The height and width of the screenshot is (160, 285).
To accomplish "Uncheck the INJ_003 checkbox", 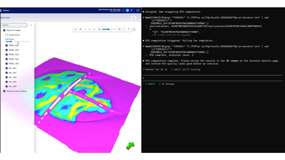I will [6, 77].
